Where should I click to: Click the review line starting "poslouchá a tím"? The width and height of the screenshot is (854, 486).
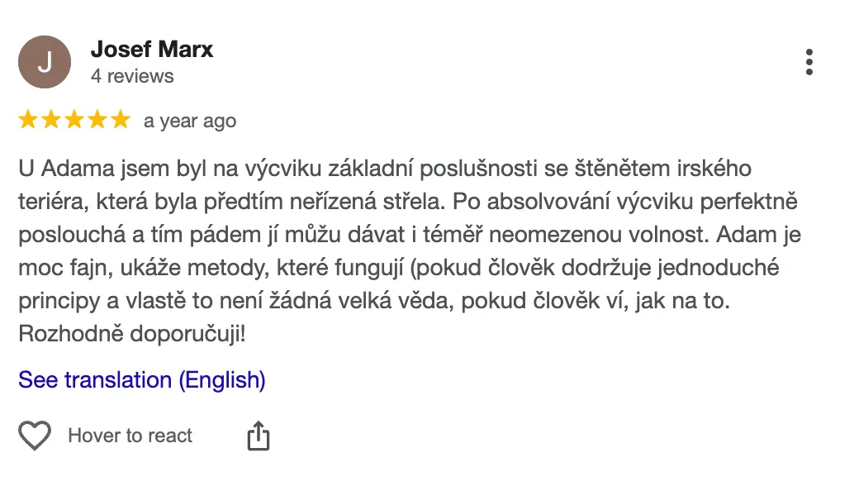coord(410,235)
